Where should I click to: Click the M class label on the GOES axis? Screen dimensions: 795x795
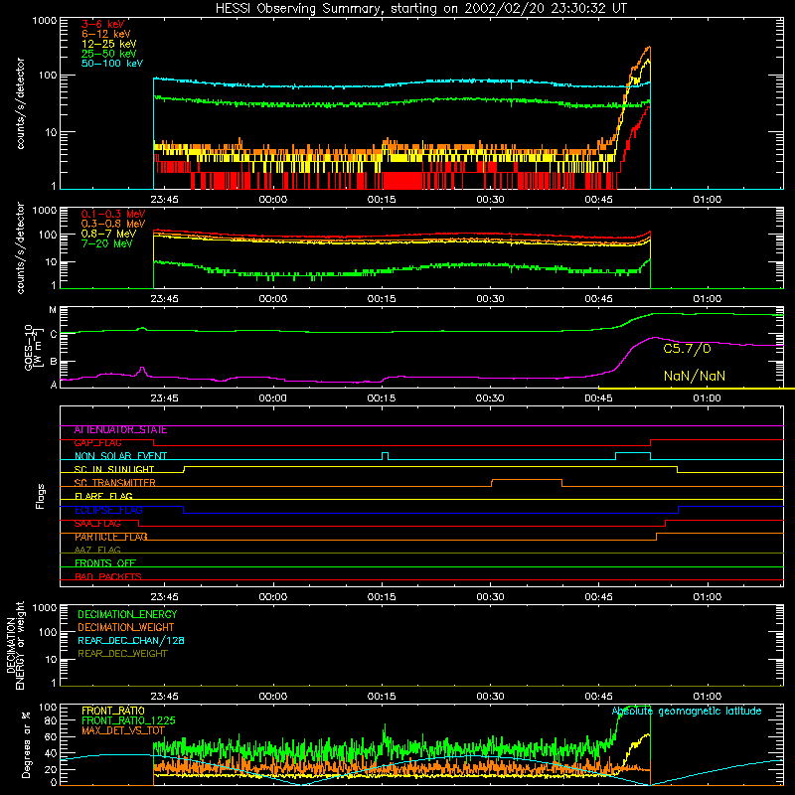53,310
